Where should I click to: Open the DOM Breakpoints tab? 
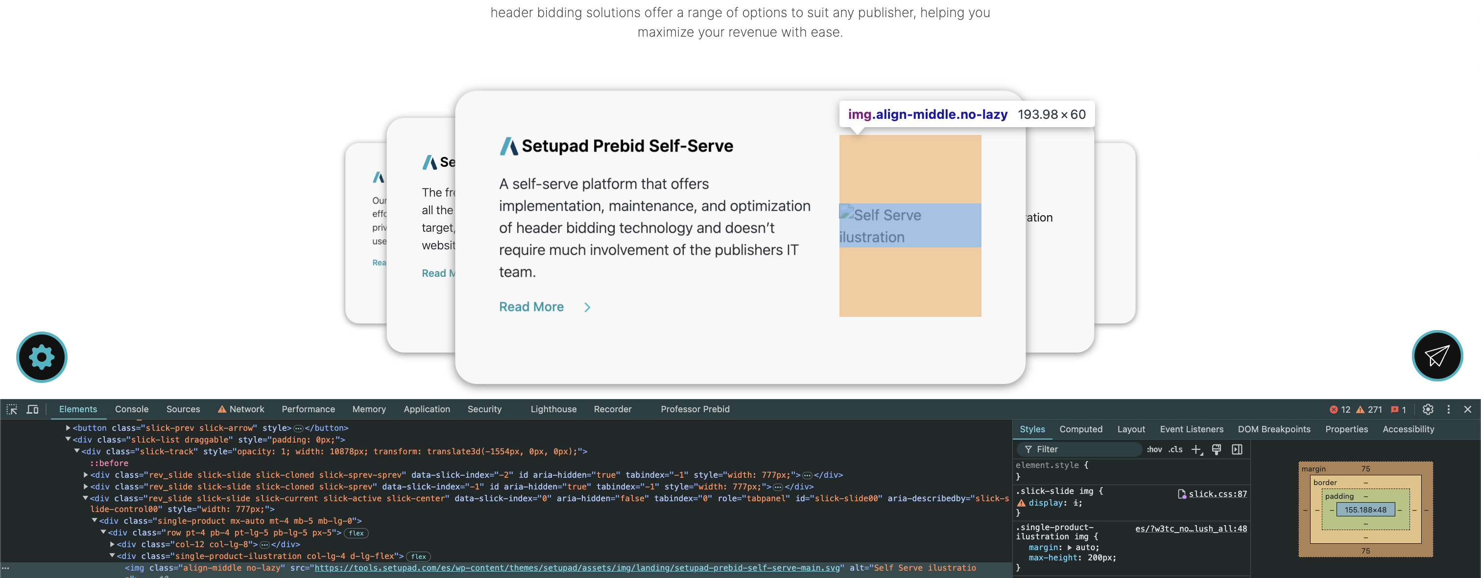(1274, 429)
